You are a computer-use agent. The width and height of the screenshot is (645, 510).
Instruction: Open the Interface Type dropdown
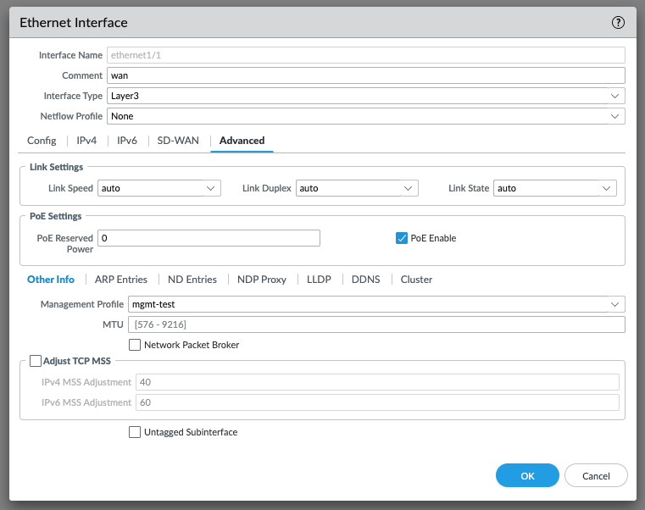click(x=365, y=97)
